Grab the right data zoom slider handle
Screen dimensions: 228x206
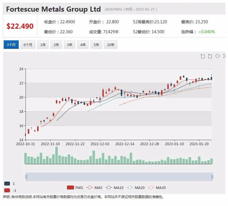[212, 177]
